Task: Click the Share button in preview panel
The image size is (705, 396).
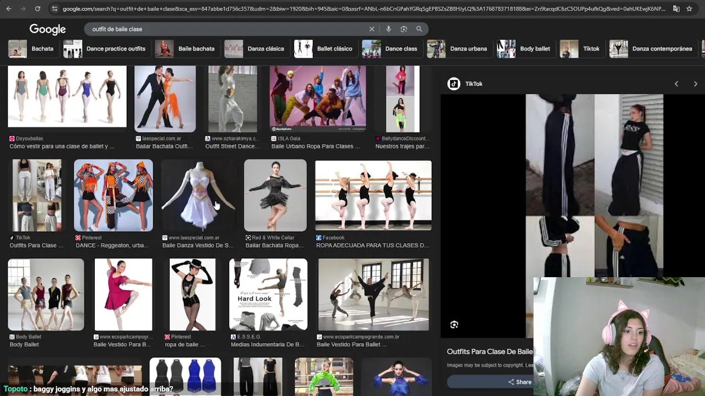Action: click(519, 382)
